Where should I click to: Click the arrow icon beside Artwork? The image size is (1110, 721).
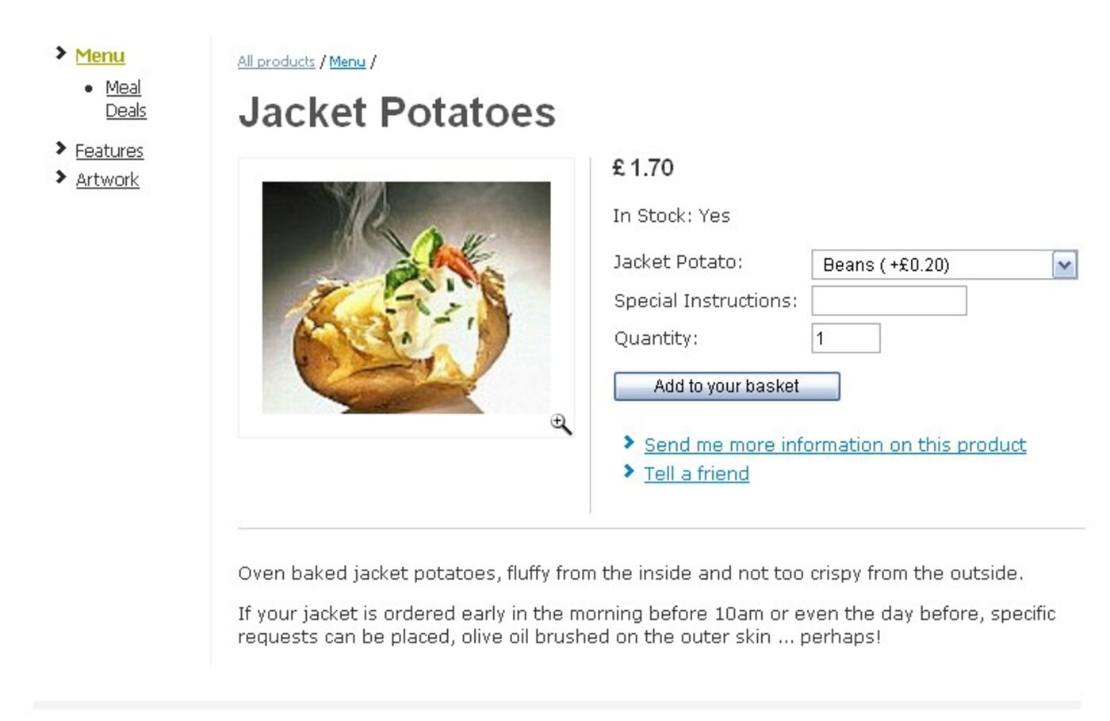point(61,177)
